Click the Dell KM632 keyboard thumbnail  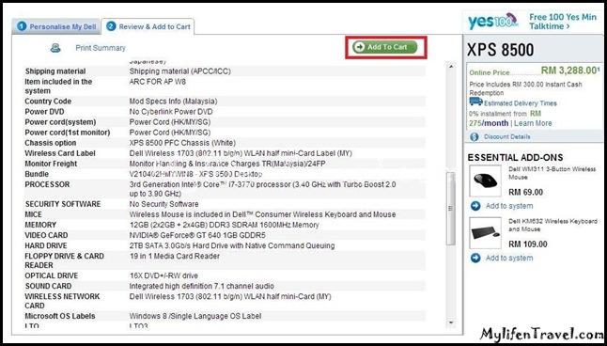pyautogui.click(x=486, y=233)
